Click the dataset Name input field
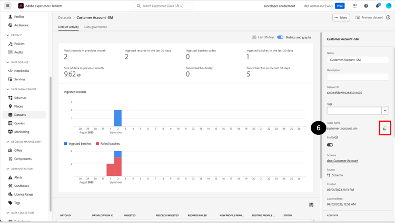 [358, 60]
